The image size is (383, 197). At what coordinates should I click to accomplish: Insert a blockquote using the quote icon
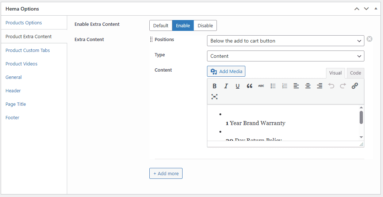click(x=249, y=86)
